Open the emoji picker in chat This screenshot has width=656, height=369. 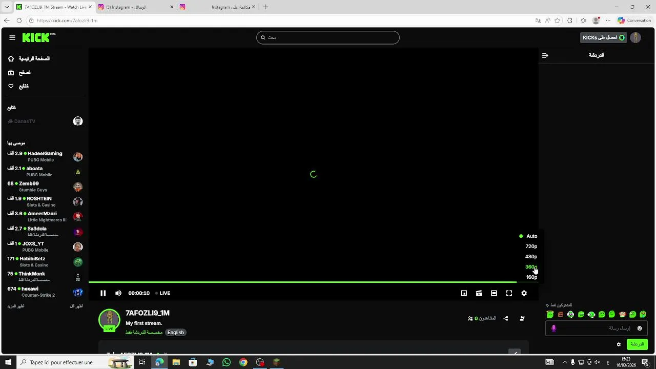click(x=640, y=329)
